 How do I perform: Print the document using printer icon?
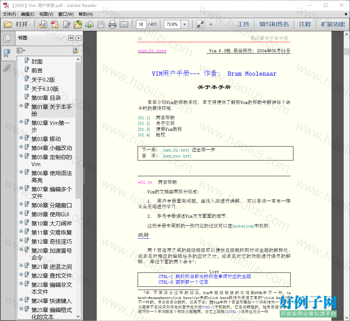pos(112,24)
